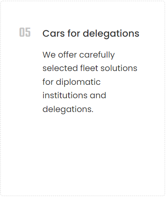
Task: Click the final line delegations.
Action: 68,109
